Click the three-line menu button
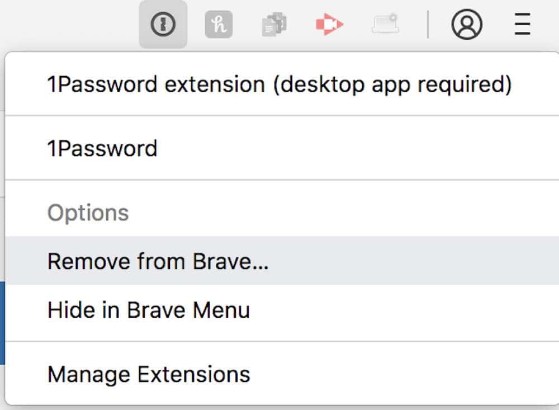The width and height of the screenshot is (559, 410). tap(522, 25)
